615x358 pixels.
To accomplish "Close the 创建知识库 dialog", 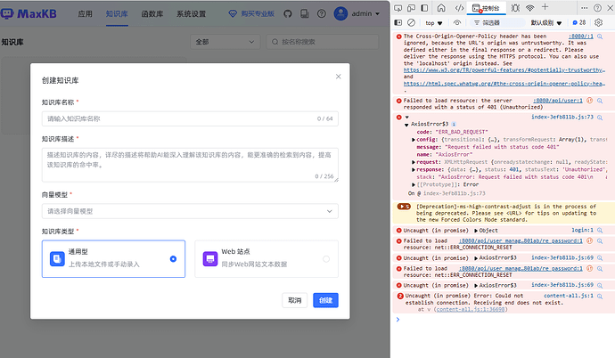I will 338,77.
